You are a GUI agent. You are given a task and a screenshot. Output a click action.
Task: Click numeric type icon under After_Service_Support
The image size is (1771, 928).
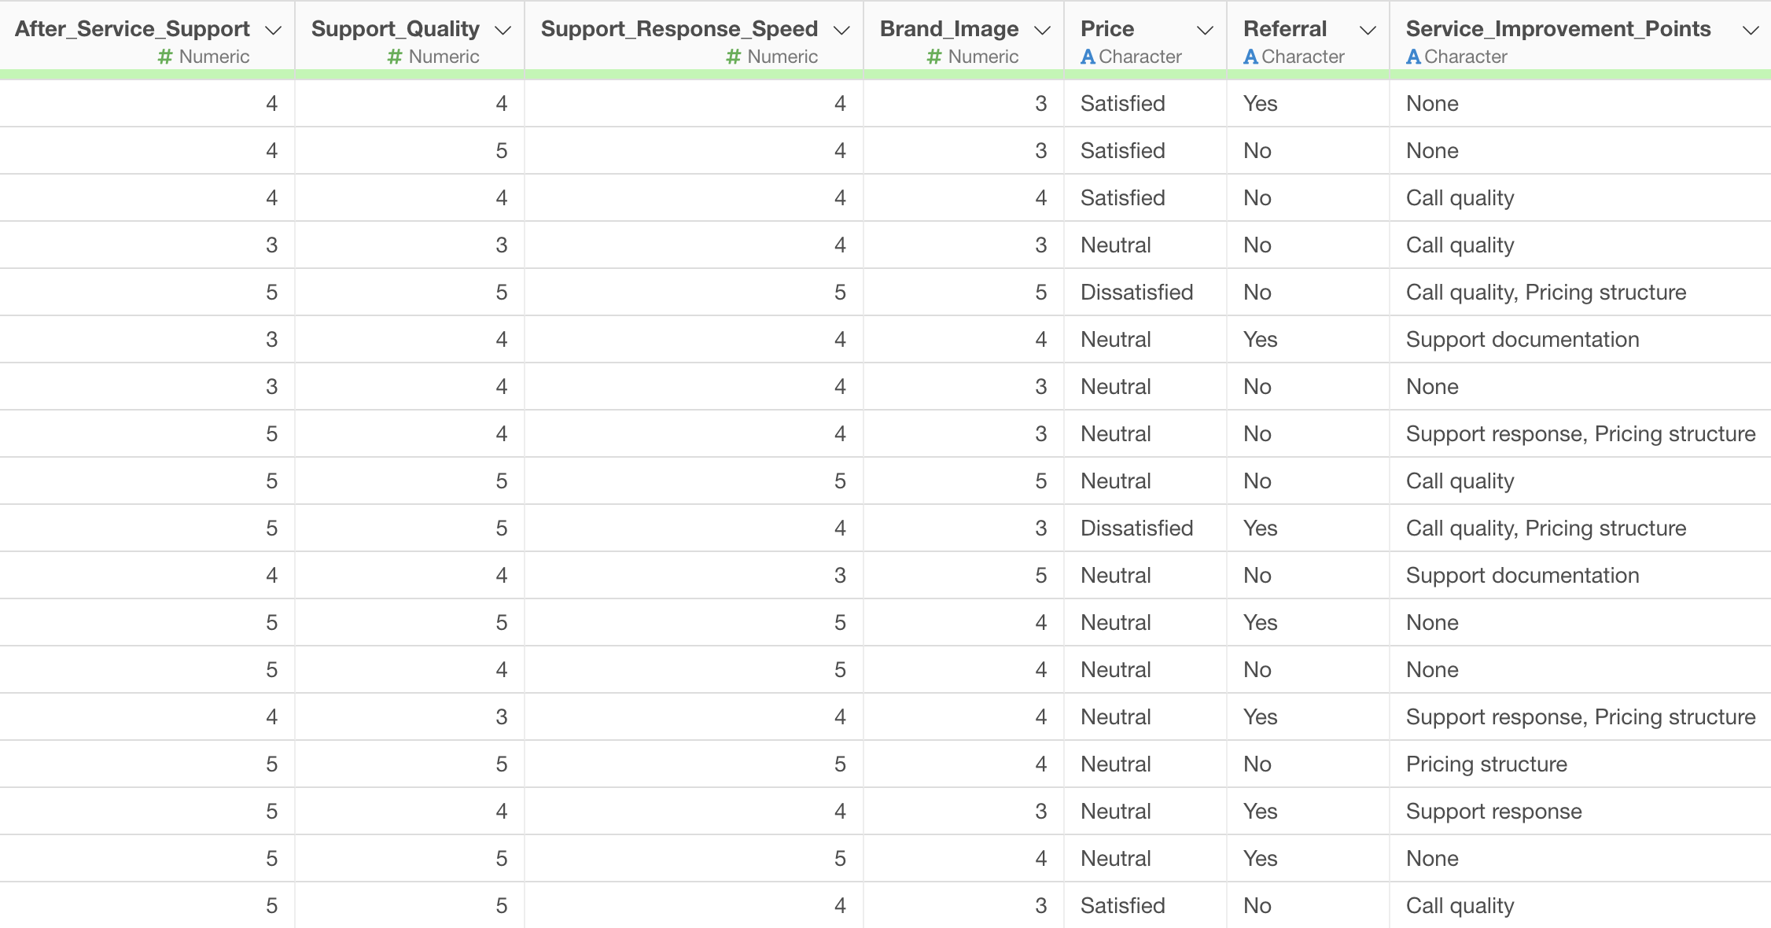click(x=165, y=57)
